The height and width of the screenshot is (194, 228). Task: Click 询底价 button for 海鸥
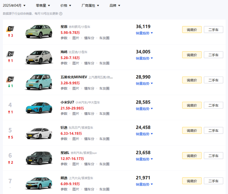(192, 55)
